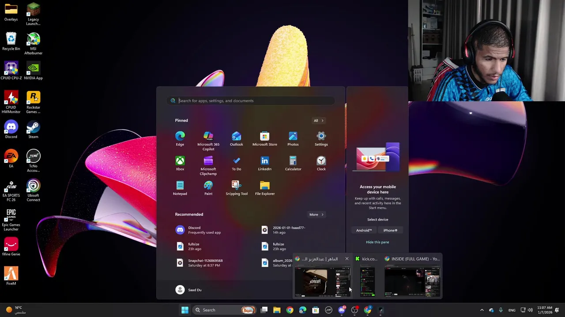This screenshot has height=317, width=565.
Task: Open ENG language input switcher
Action: coord(512,310)
